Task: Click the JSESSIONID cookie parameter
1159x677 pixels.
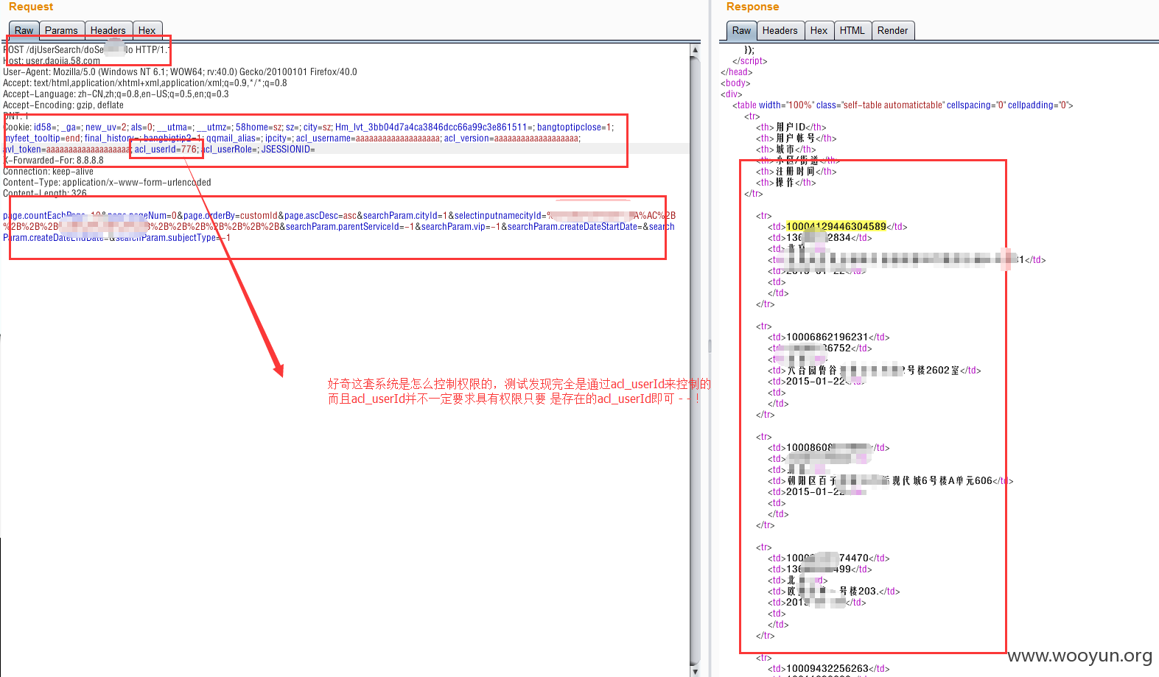Action: coord(288,150)
